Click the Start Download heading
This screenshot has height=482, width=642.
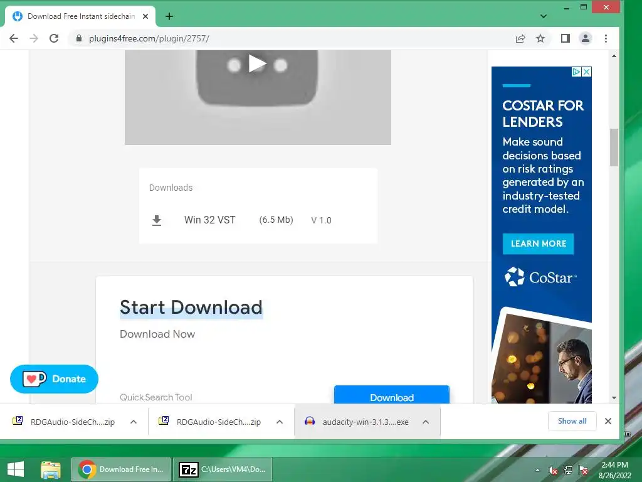[x=191, y=308]
